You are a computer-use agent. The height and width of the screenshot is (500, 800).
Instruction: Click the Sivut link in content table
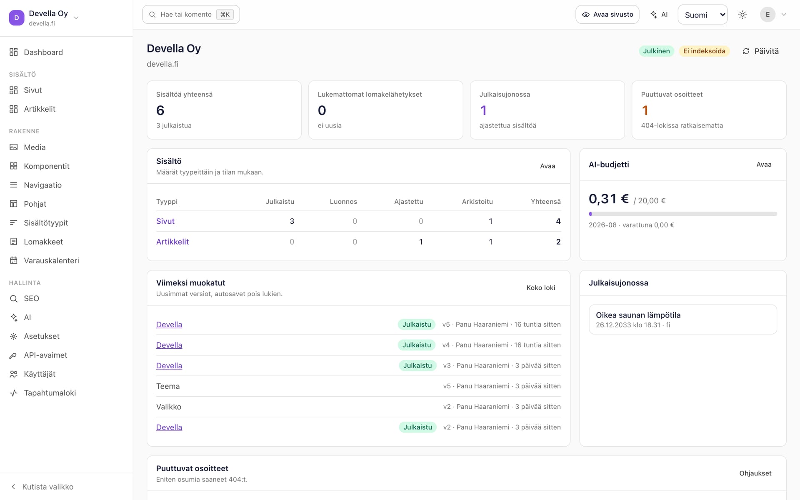click(165, 221)
